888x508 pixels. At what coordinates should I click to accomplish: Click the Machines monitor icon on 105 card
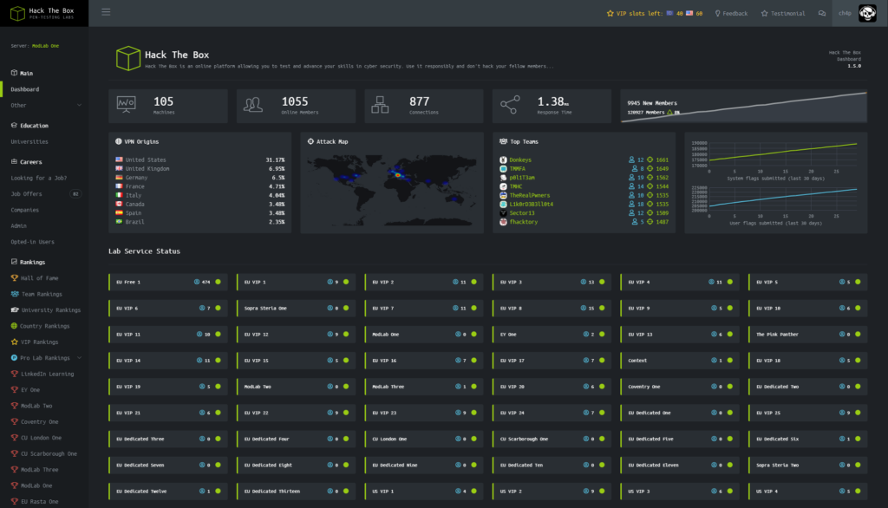tap(126, 104)
